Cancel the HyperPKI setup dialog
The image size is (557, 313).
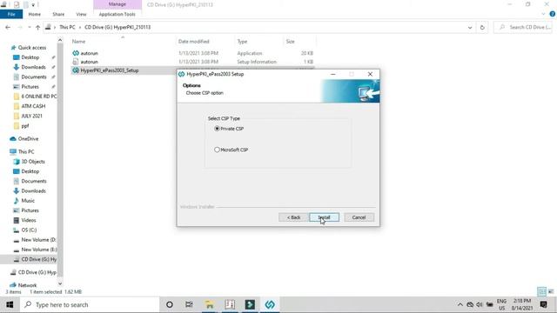coord(359,217)
